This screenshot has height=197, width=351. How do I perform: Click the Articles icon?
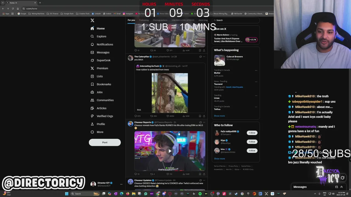(x=92, y=108)
